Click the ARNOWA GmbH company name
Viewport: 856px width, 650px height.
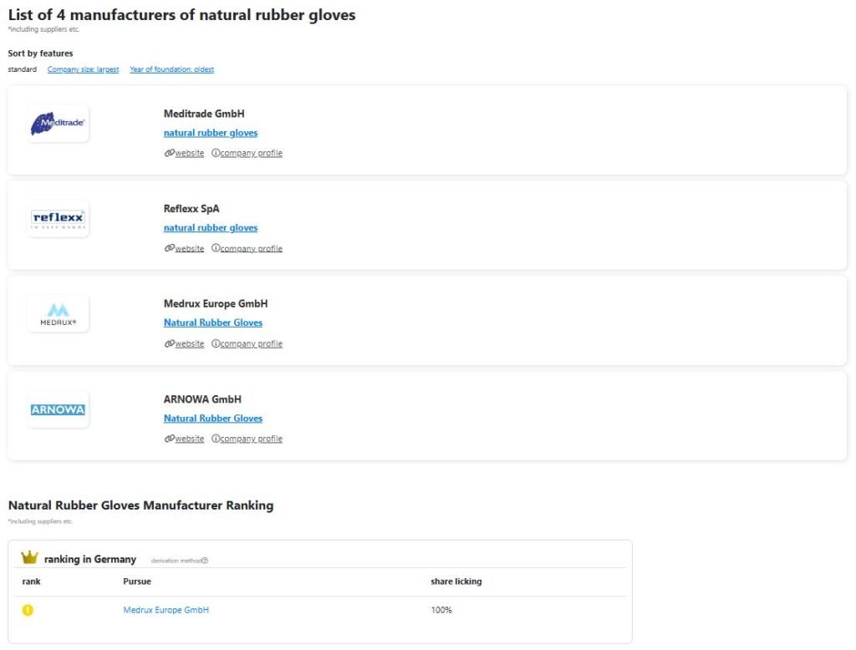[x=202, y=399]
